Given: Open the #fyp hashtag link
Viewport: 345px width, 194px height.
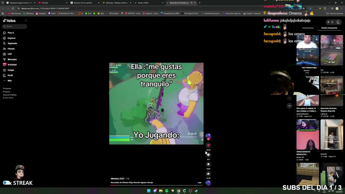Looking at the screenshot, I should click(131, 183).
